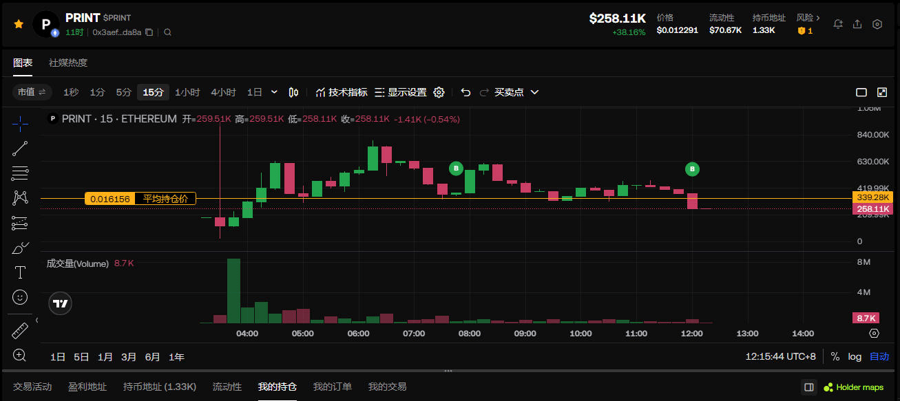Click the B buy marker near 12:00

tap(692, 169)
